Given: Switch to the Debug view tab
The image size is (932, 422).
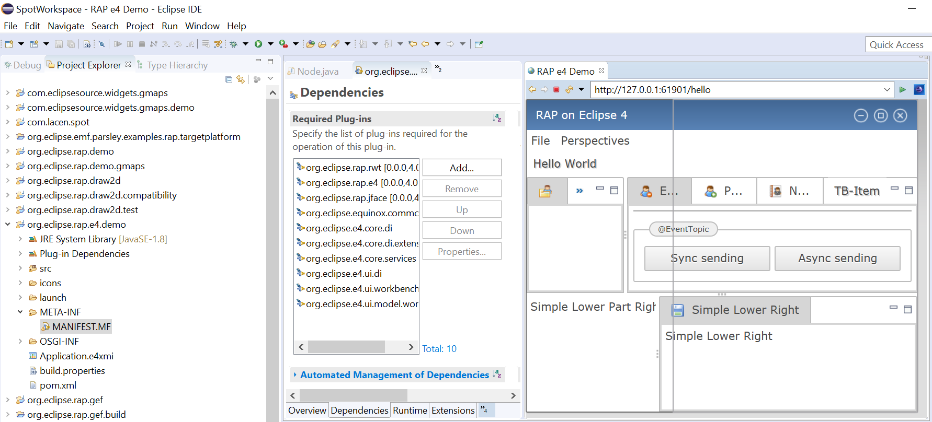Looking at the screenshot, I should [x=22, y=65].
